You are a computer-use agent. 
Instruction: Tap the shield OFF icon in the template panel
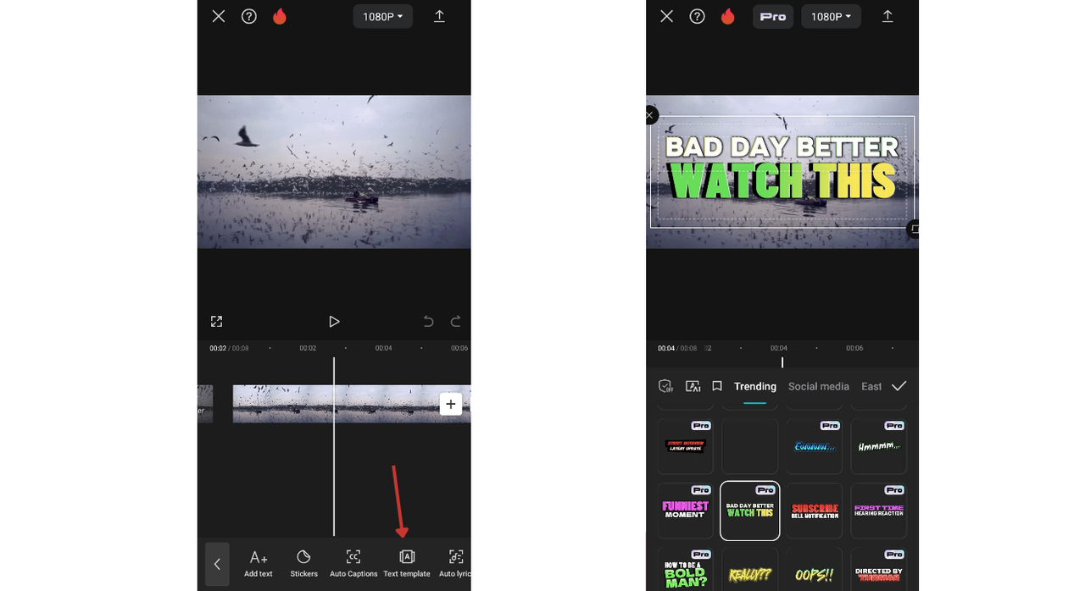(x=666, y=386)
